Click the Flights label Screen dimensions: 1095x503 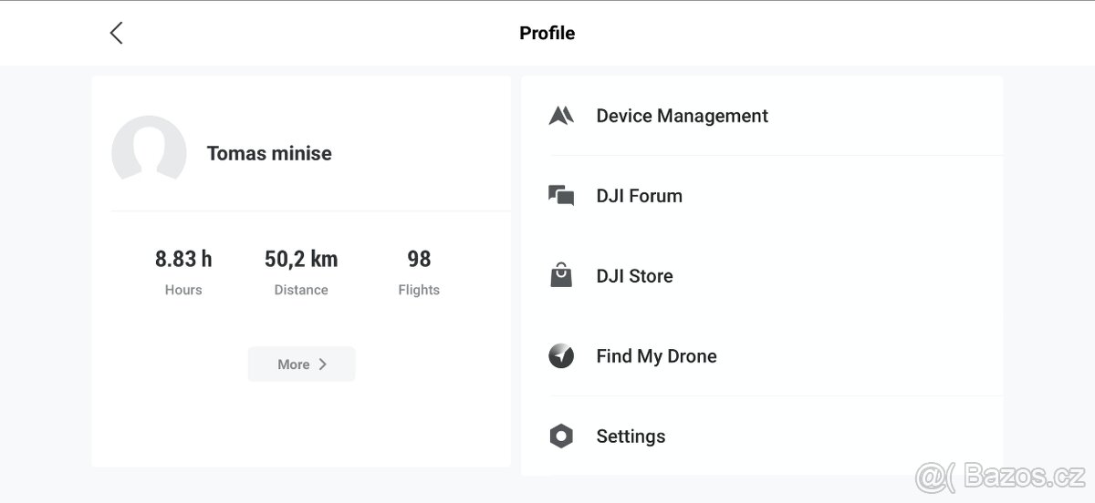[x=419, y=290]
